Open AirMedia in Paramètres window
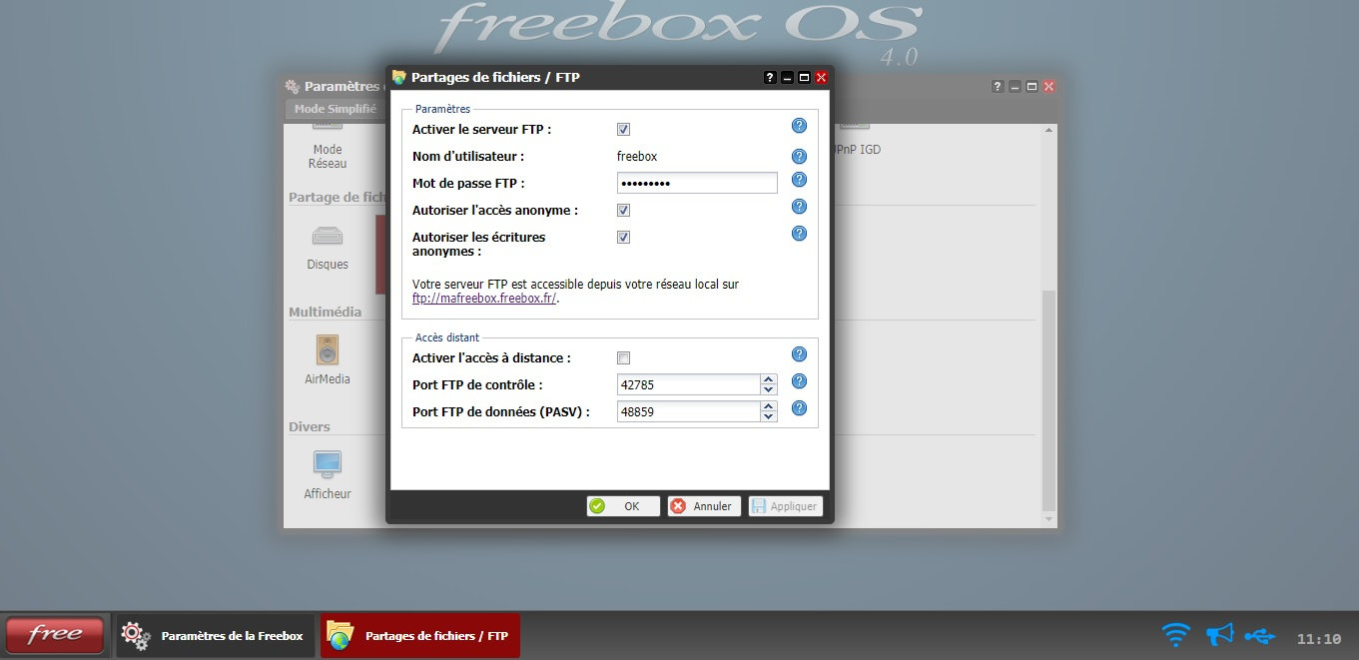 click(328, 361)
